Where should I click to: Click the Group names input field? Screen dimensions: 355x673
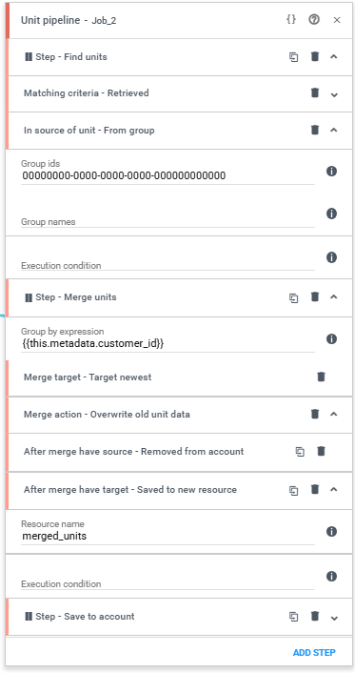[x=168, y=219]
